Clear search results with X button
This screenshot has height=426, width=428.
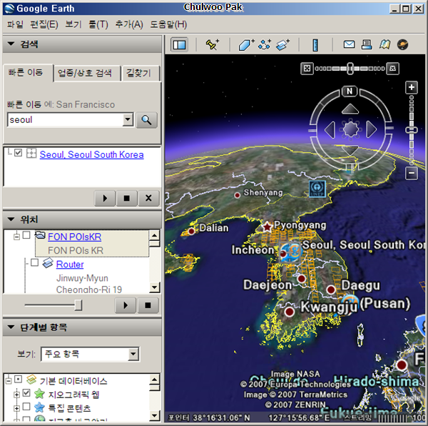[148, 198]
